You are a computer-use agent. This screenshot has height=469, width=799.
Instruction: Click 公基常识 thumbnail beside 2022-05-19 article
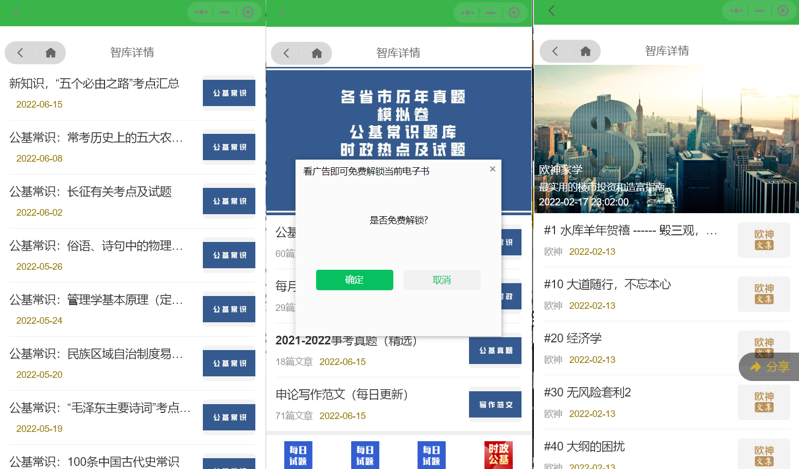point(229,418)
